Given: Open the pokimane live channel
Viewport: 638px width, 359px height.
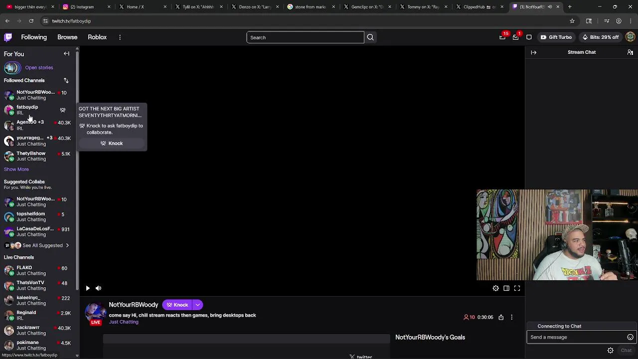Looking at the screenshot, I should pos(37,345).
